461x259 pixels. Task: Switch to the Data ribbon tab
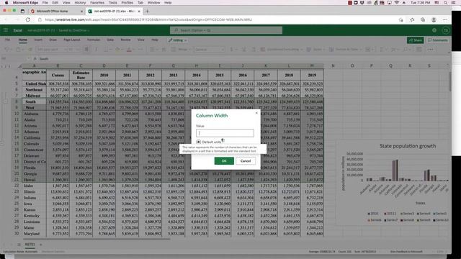coord(110,40)
